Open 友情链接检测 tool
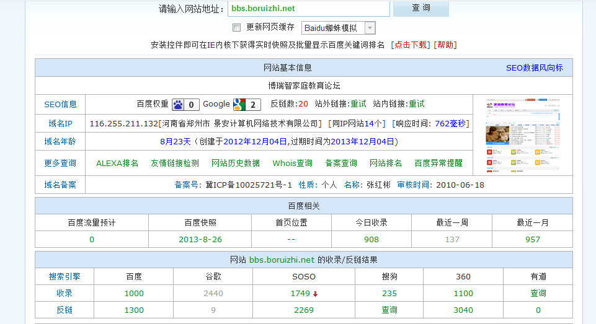The width and height of the screenshot is (596, 324). (x=175, y=164)
